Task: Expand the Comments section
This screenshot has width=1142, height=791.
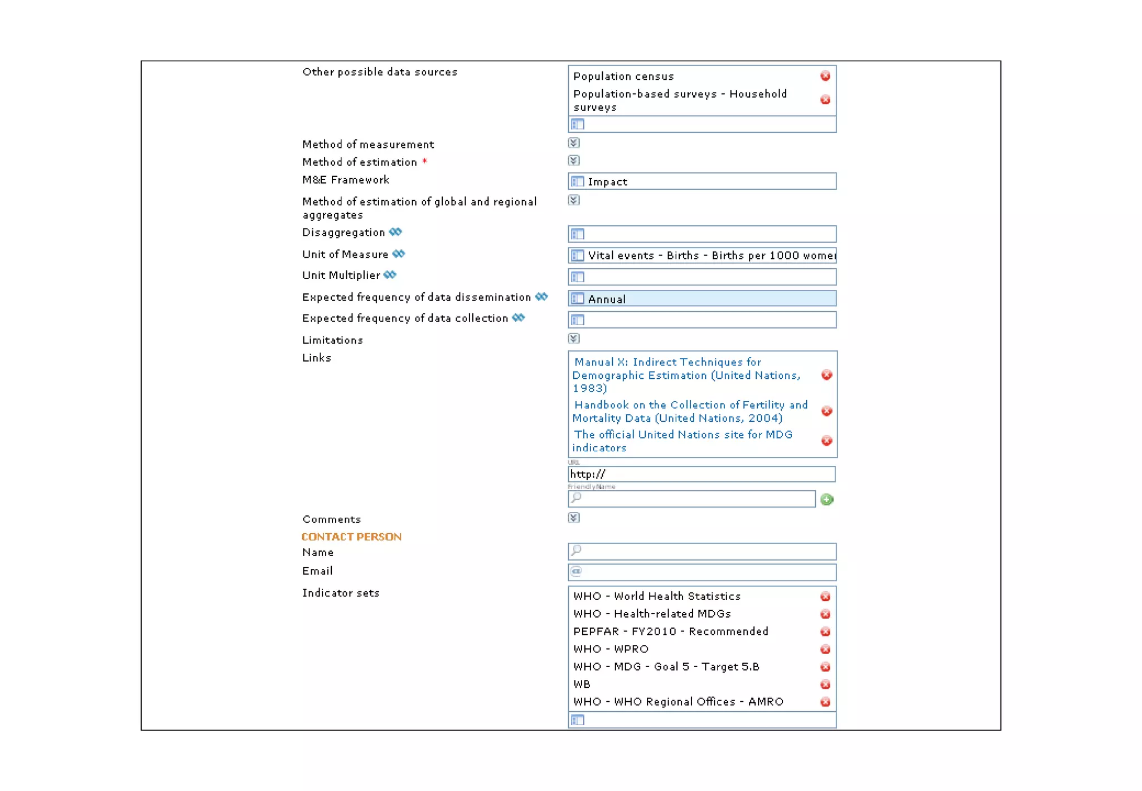Action: pyautogui.click(x=573, y=518)
